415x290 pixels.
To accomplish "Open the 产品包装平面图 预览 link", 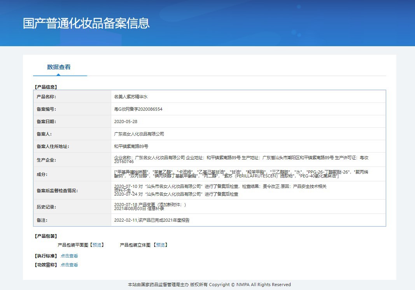I will tap(97, 245).
